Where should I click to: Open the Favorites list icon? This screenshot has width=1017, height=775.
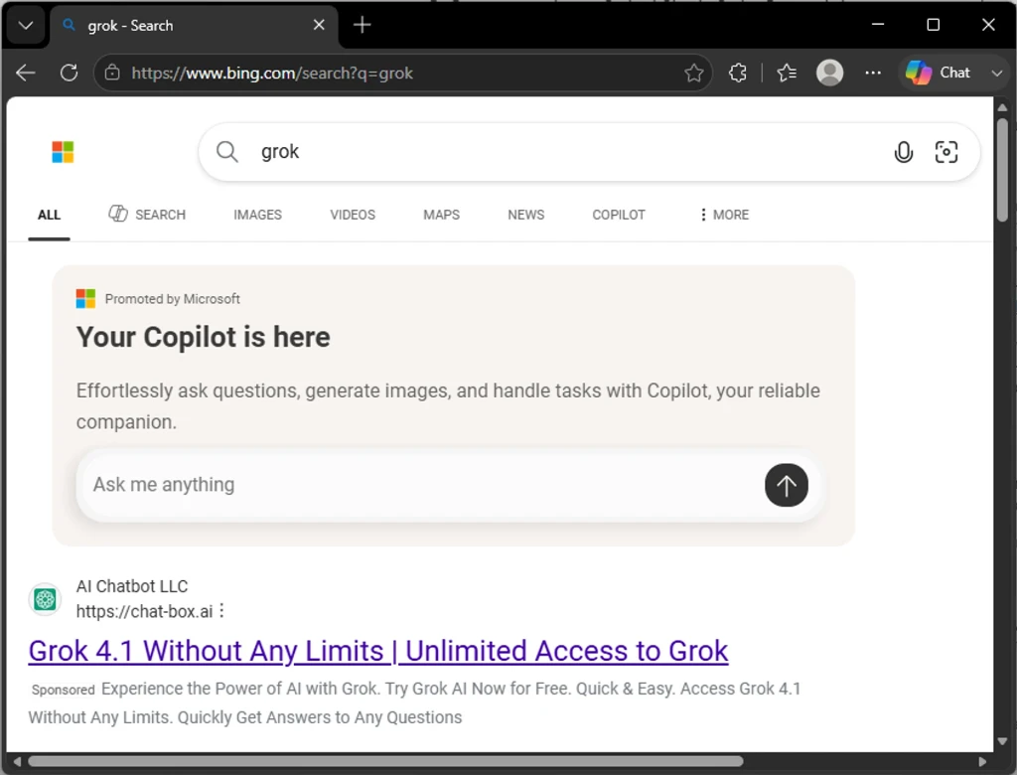click(787, 73)
